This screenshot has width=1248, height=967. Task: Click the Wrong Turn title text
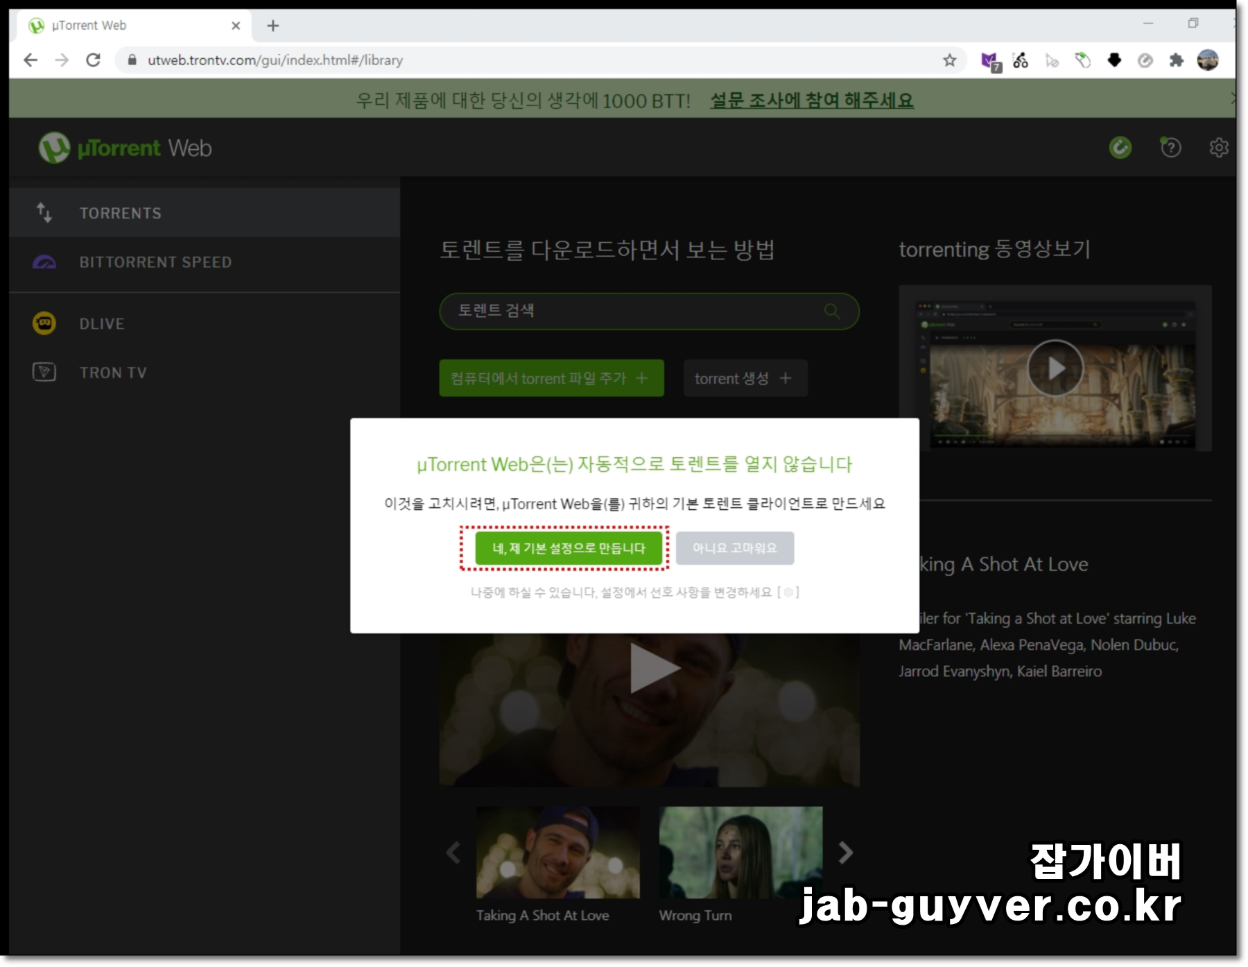(x=695, y=916)
